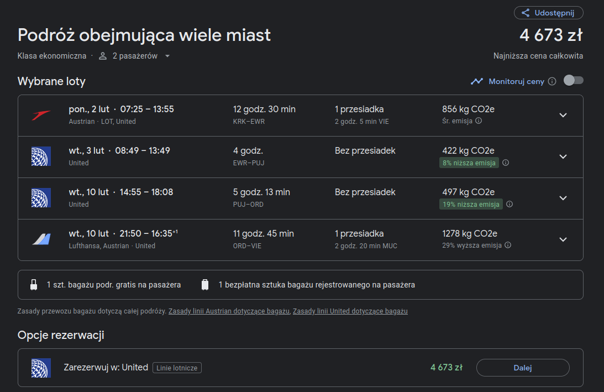
Task: Show info for 19% niższa emisja
Action: tap(510, 204)
